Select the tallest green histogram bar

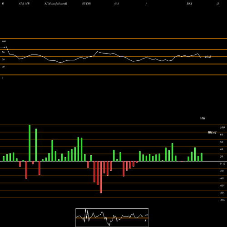click(x=30, y=143)
